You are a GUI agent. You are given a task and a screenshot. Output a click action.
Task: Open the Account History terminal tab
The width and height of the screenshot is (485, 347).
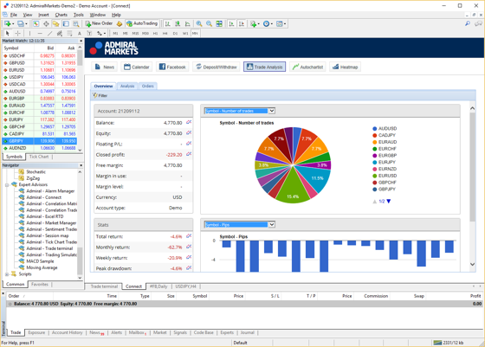click(68, 332)
